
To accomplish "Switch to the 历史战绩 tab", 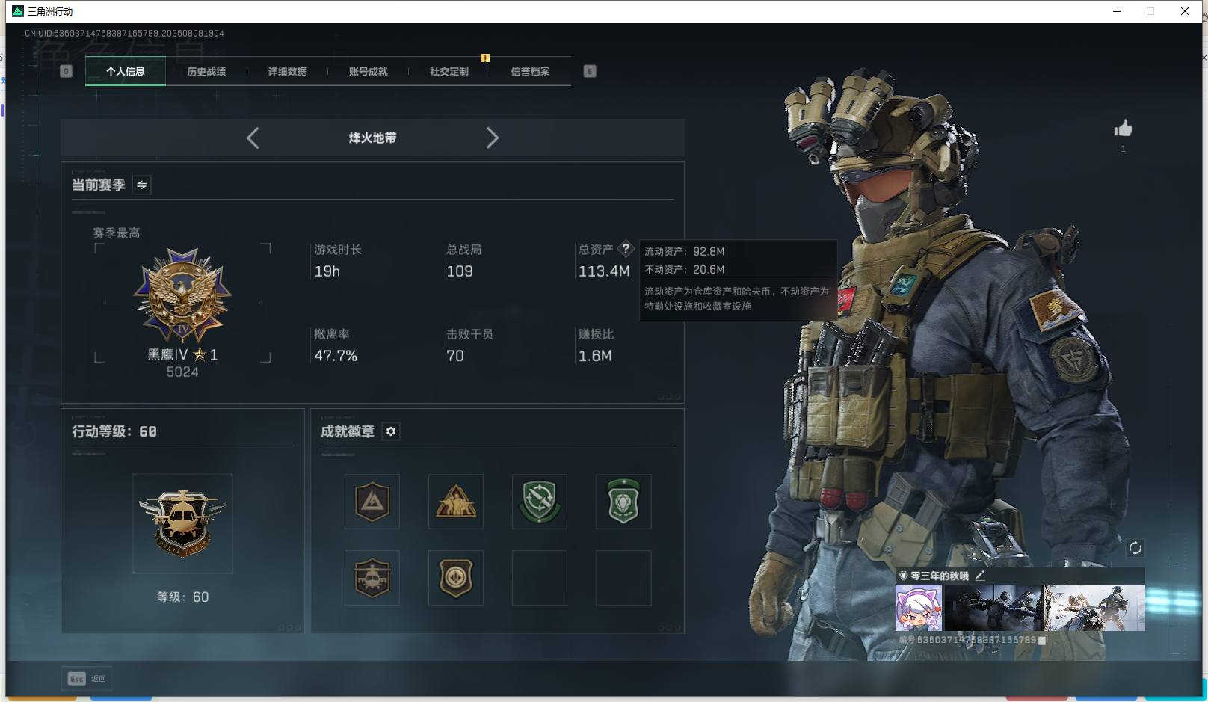I will (206, 72).
